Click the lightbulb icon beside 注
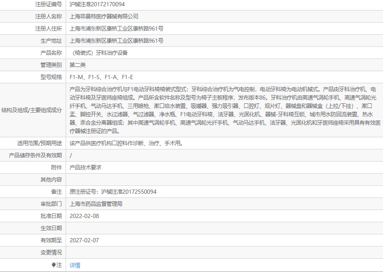 pos(54,265)
